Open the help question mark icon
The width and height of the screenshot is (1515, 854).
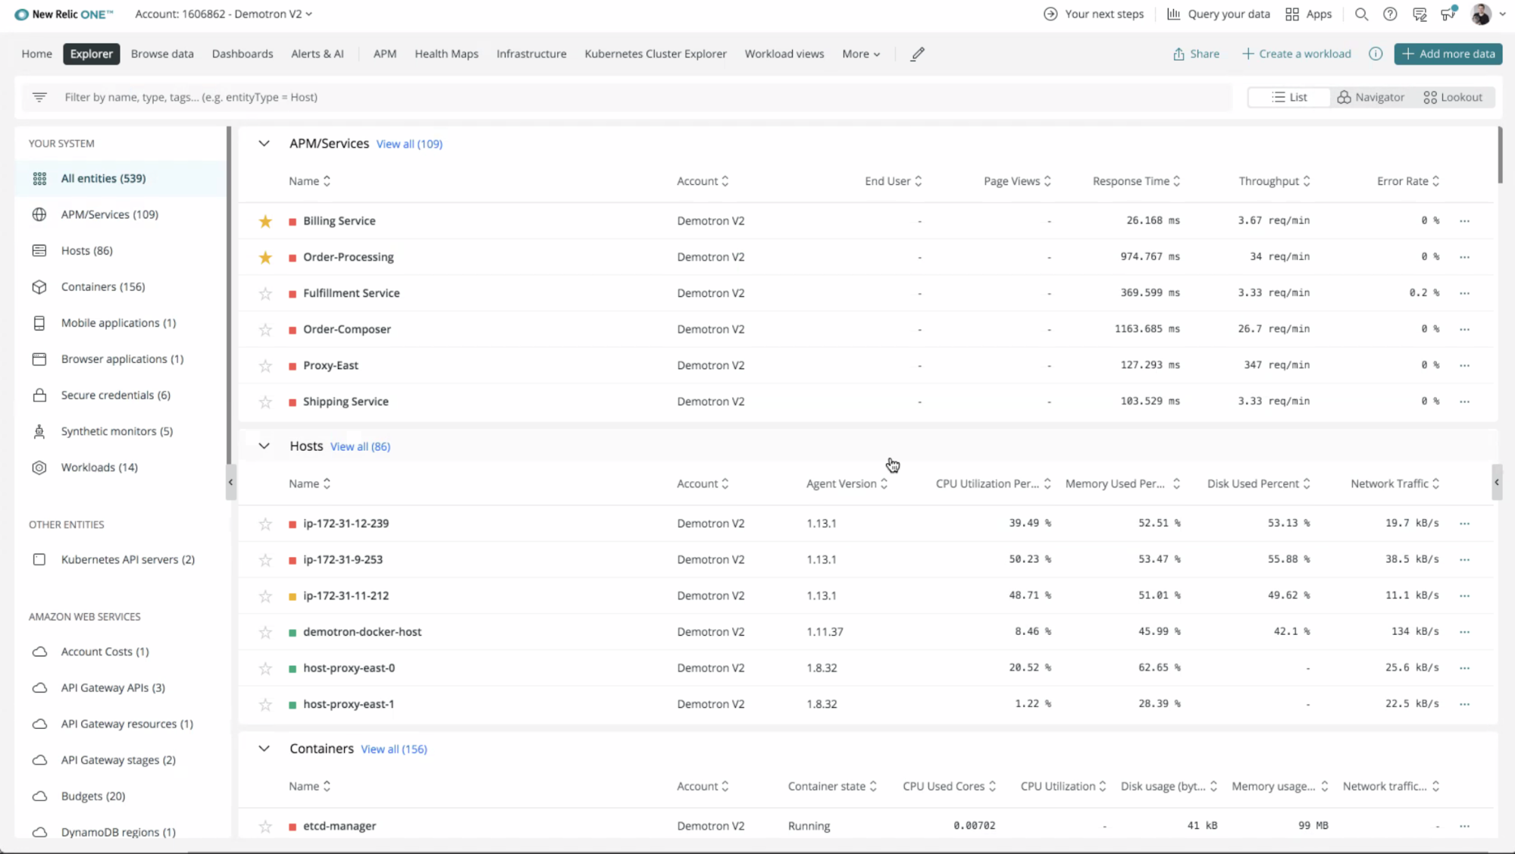(x=1390, y=14)
